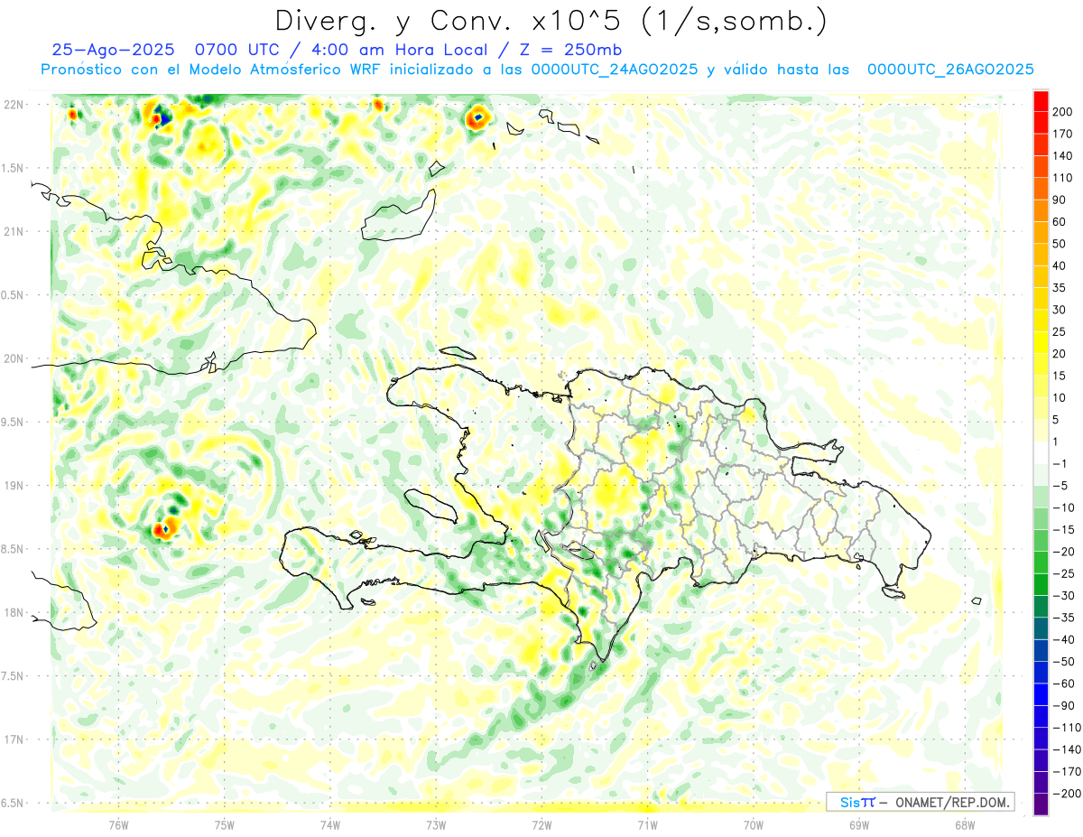
Task: Click the "1.5N" latitude label
Action: [14, 168]
